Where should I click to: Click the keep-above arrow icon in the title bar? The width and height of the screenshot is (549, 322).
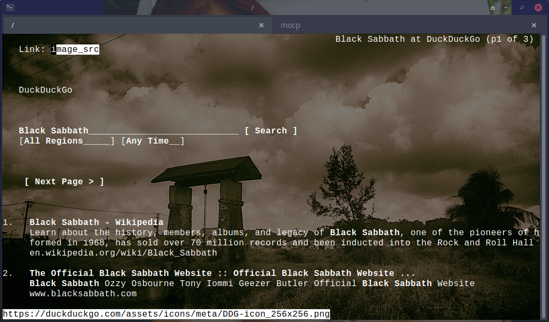tap(493, 8)
